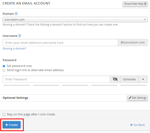150x133 pixels.
Task: Click the Domain field label
Action: [8, 14]
